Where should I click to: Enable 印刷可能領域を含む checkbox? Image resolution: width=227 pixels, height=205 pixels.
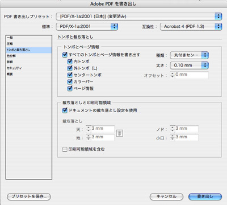[65, 149]
